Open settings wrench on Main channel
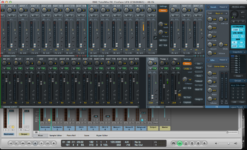247x150 pixels. (179, 91)
